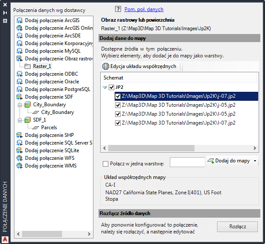
Task: Click the City_Boundary feature class icon
Action: [x=36, y=112]
